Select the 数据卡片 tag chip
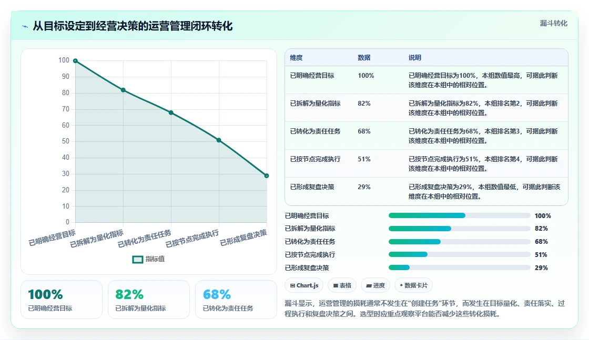 [x=413, y=285]
